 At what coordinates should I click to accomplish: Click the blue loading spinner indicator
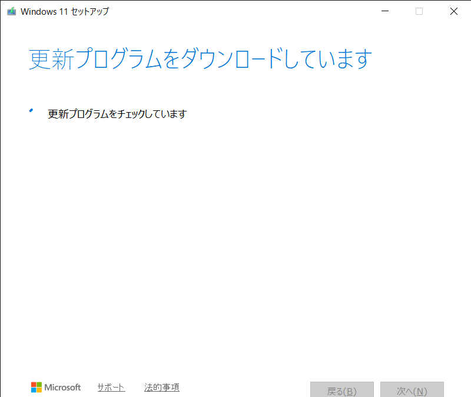pyautogui.click(x=31, y=110)
